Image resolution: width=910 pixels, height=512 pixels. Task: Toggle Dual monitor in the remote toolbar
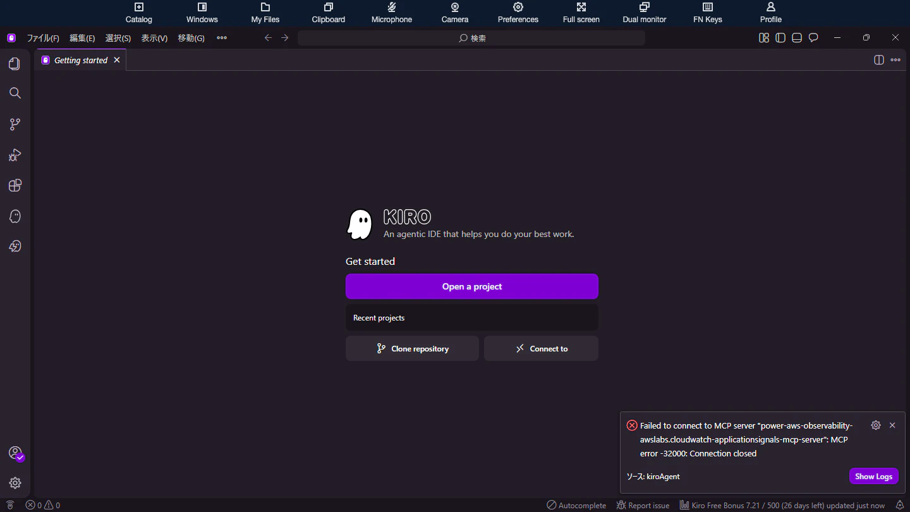tap(645, 13)
